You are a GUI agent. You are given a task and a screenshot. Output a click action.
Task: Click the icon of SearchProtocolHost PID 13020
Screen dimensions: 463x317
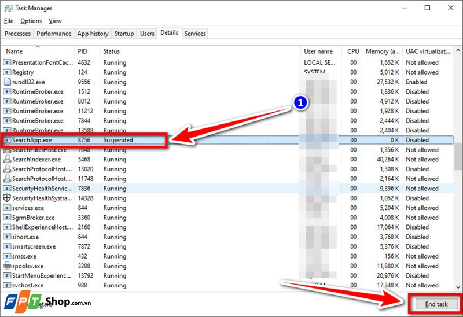(x=7, y=169)
